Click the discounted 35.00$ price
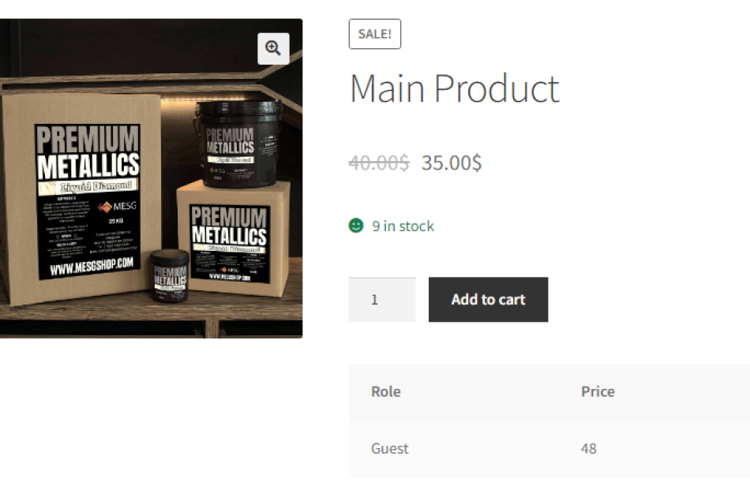The width and height of the screenshot is (750, 493). [449, 163]
